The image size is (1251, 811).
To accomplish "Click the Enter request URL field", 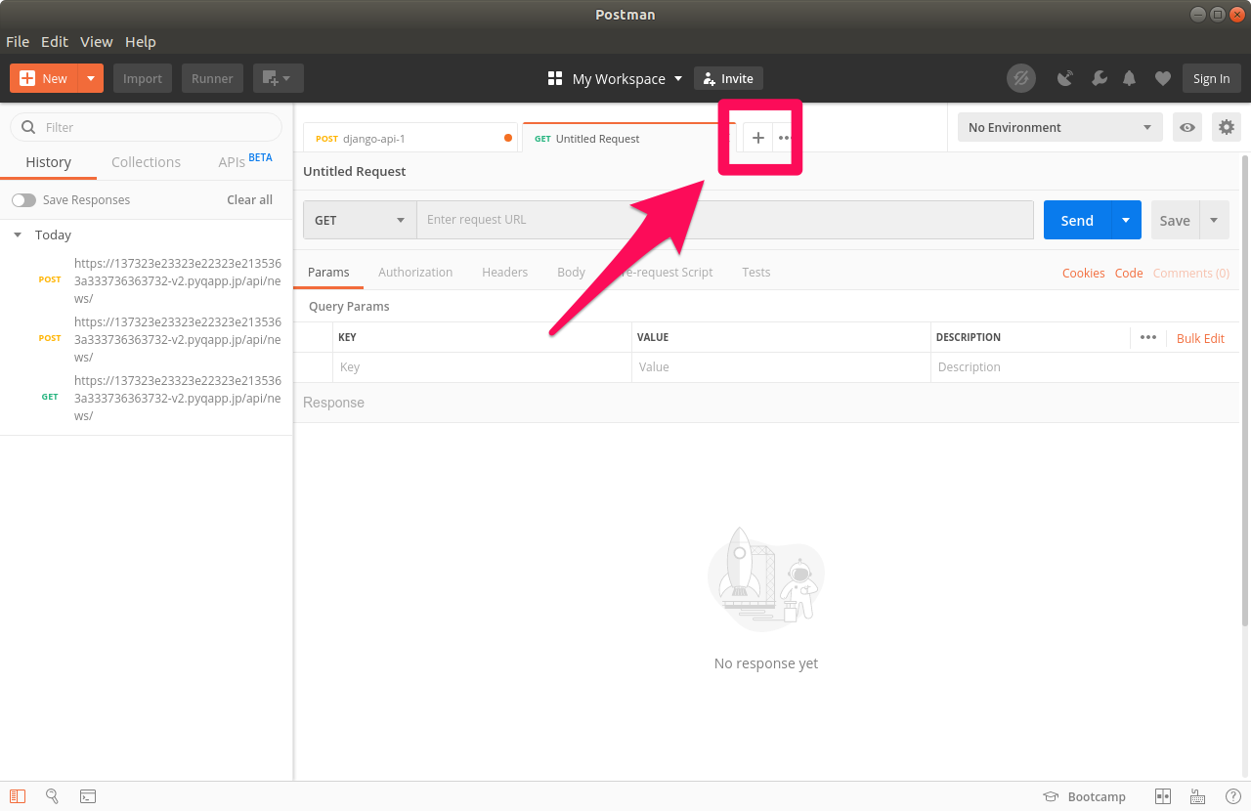I will [x=723, y=220].
